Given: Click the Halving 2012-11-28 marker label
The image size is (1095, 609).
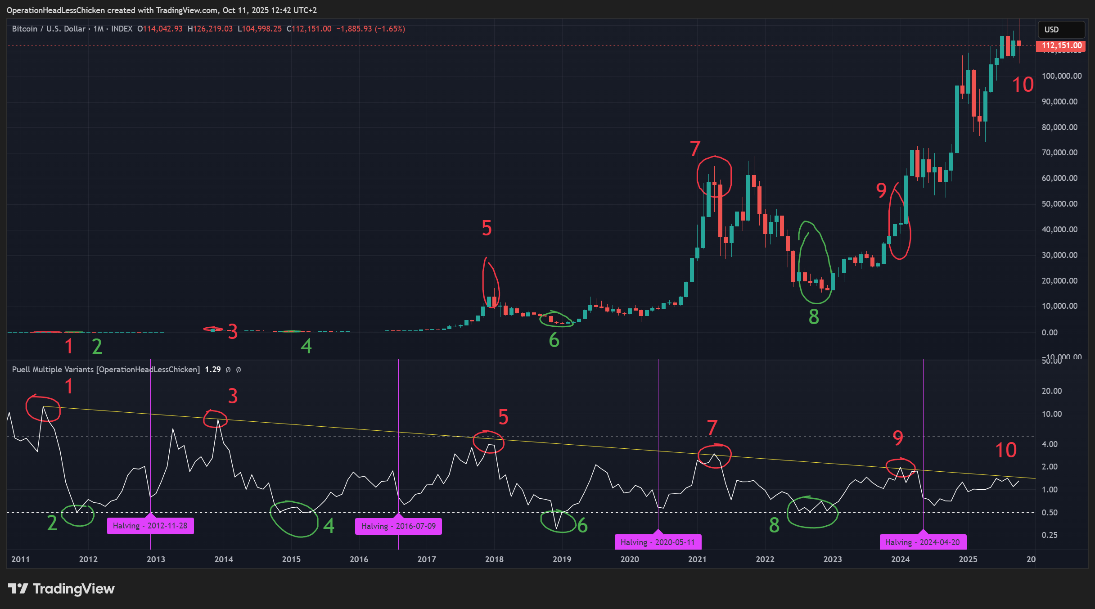Looking at the screenshot, I should point(150,526).
